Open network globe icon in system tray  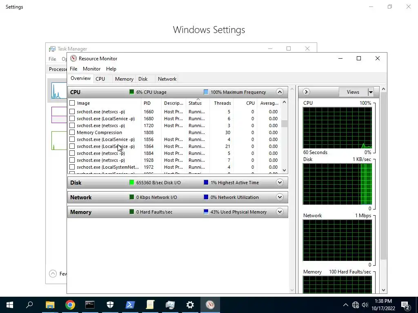click(356, 305)
